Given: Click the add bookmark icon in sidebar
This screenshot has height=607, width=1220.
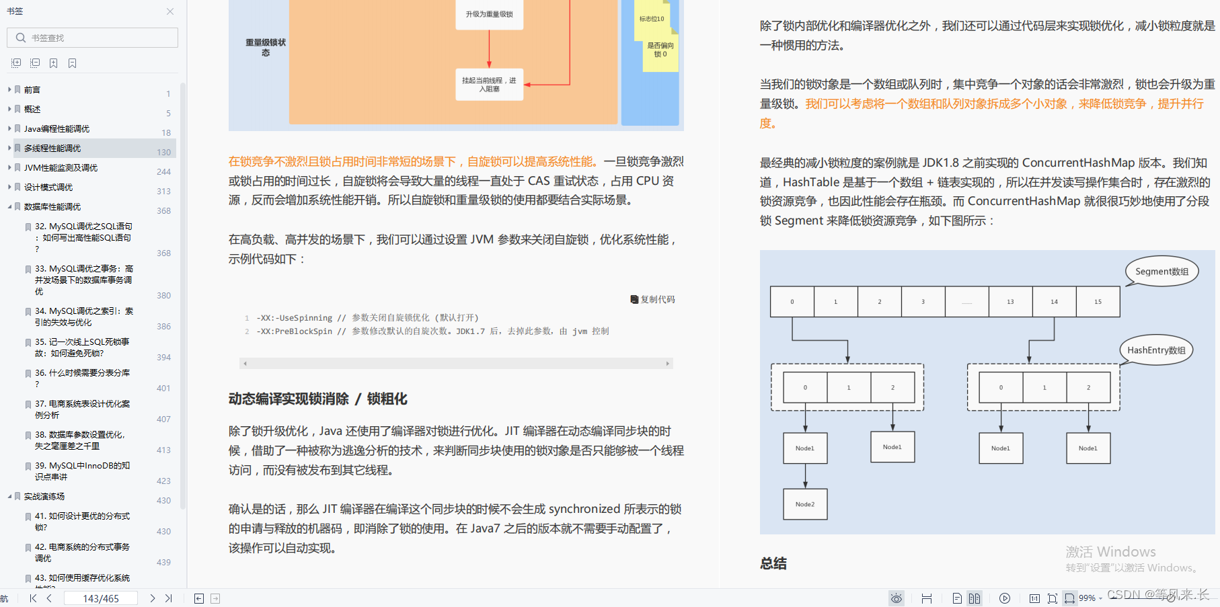Looking at the screenshot, I should [x=53, y=62].
